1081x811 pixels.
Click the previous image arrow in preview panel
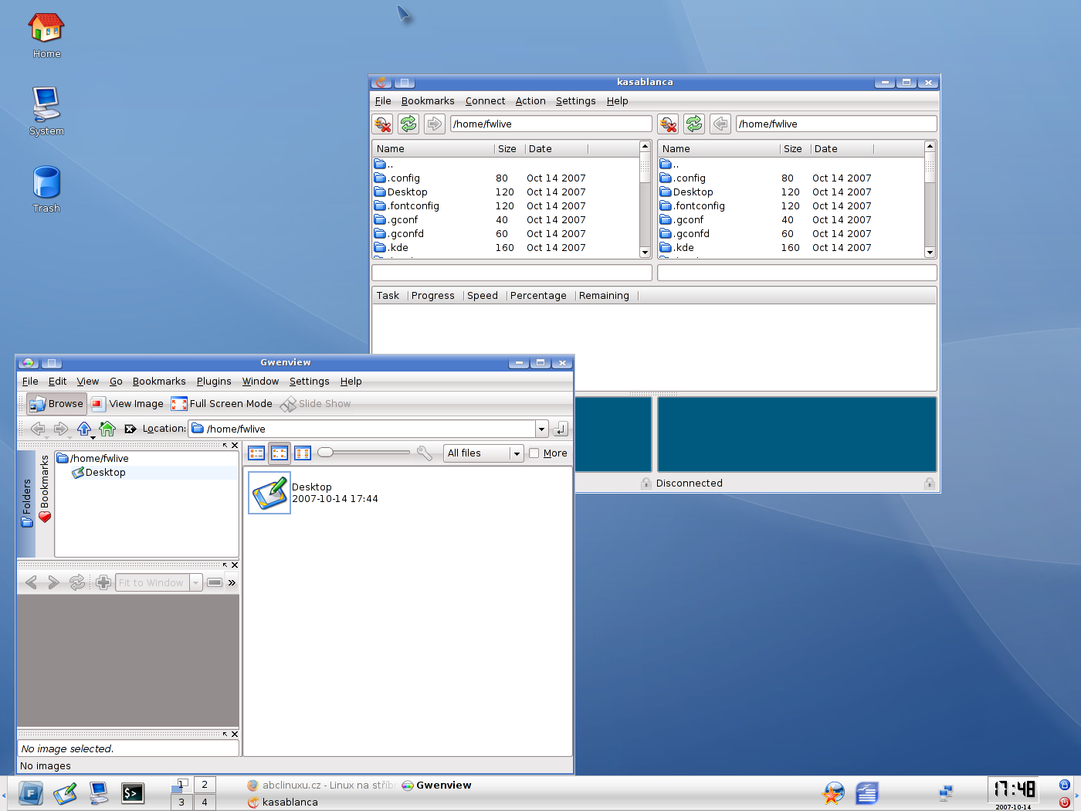(x=31, y=582)
